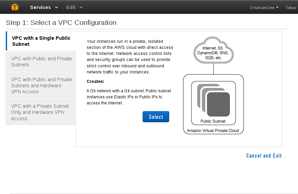Click the Services menu arrow icon
The width and height of the screenshot is (298, 194).
pyautogui.click(x=56, y=8)
